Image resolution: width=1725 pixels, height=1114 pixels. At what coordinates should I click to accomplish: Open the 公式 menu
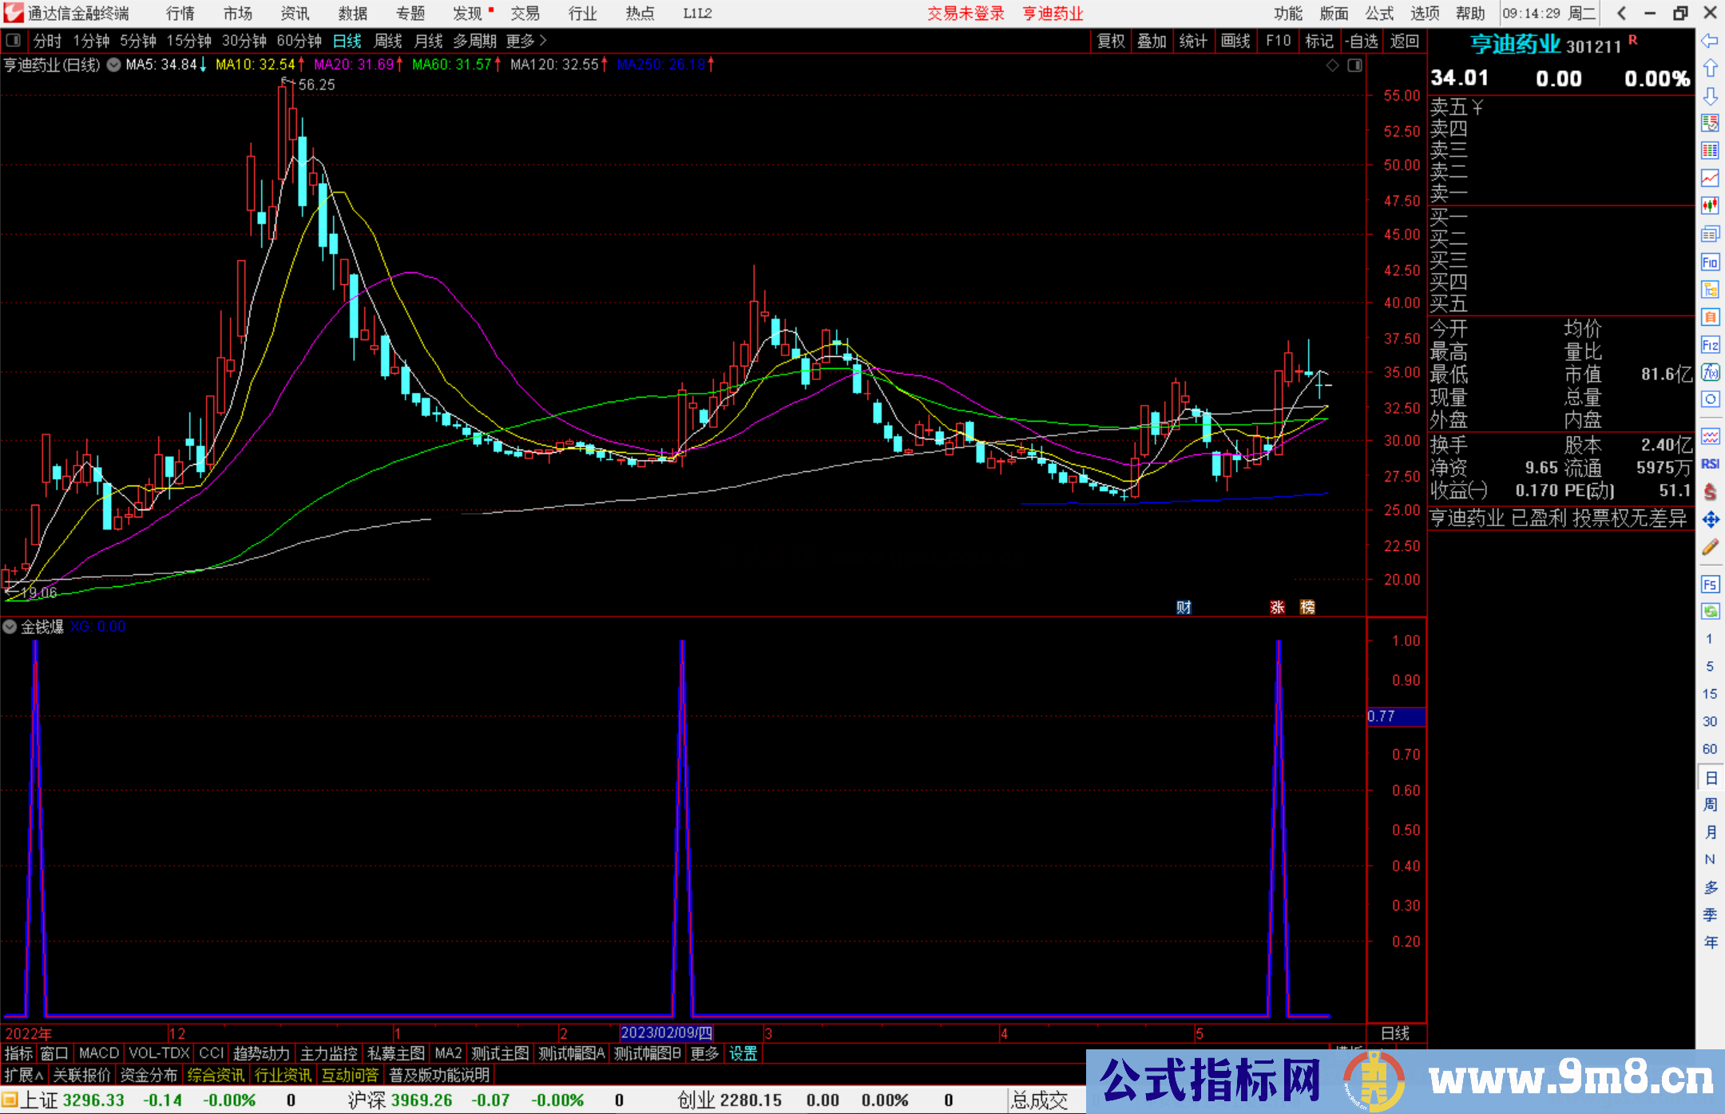click(x=1379, y=14)
